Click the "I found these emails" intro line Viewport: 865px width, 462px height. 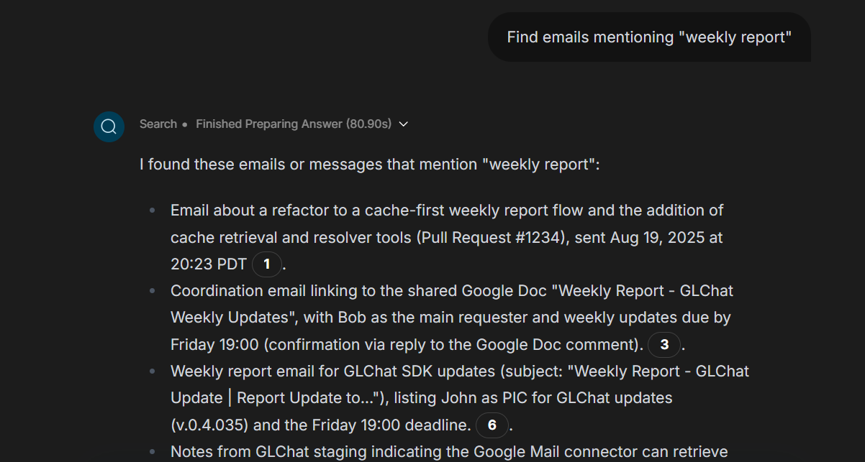369,165
